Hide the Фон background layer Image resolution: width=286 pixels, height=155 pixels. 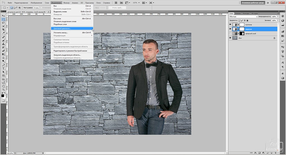click(x=230, y=38)
